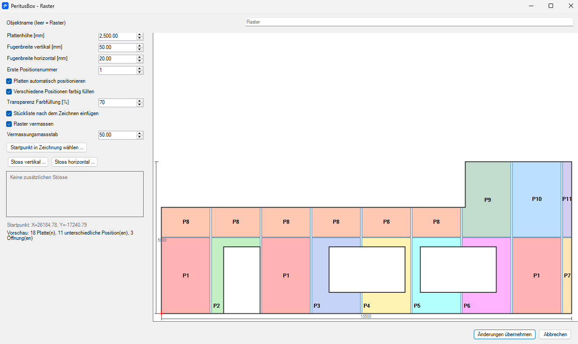Uncheck Platten automatisch positionieren
This screenshot has height=344, width=578.
[x=9, y=81]
